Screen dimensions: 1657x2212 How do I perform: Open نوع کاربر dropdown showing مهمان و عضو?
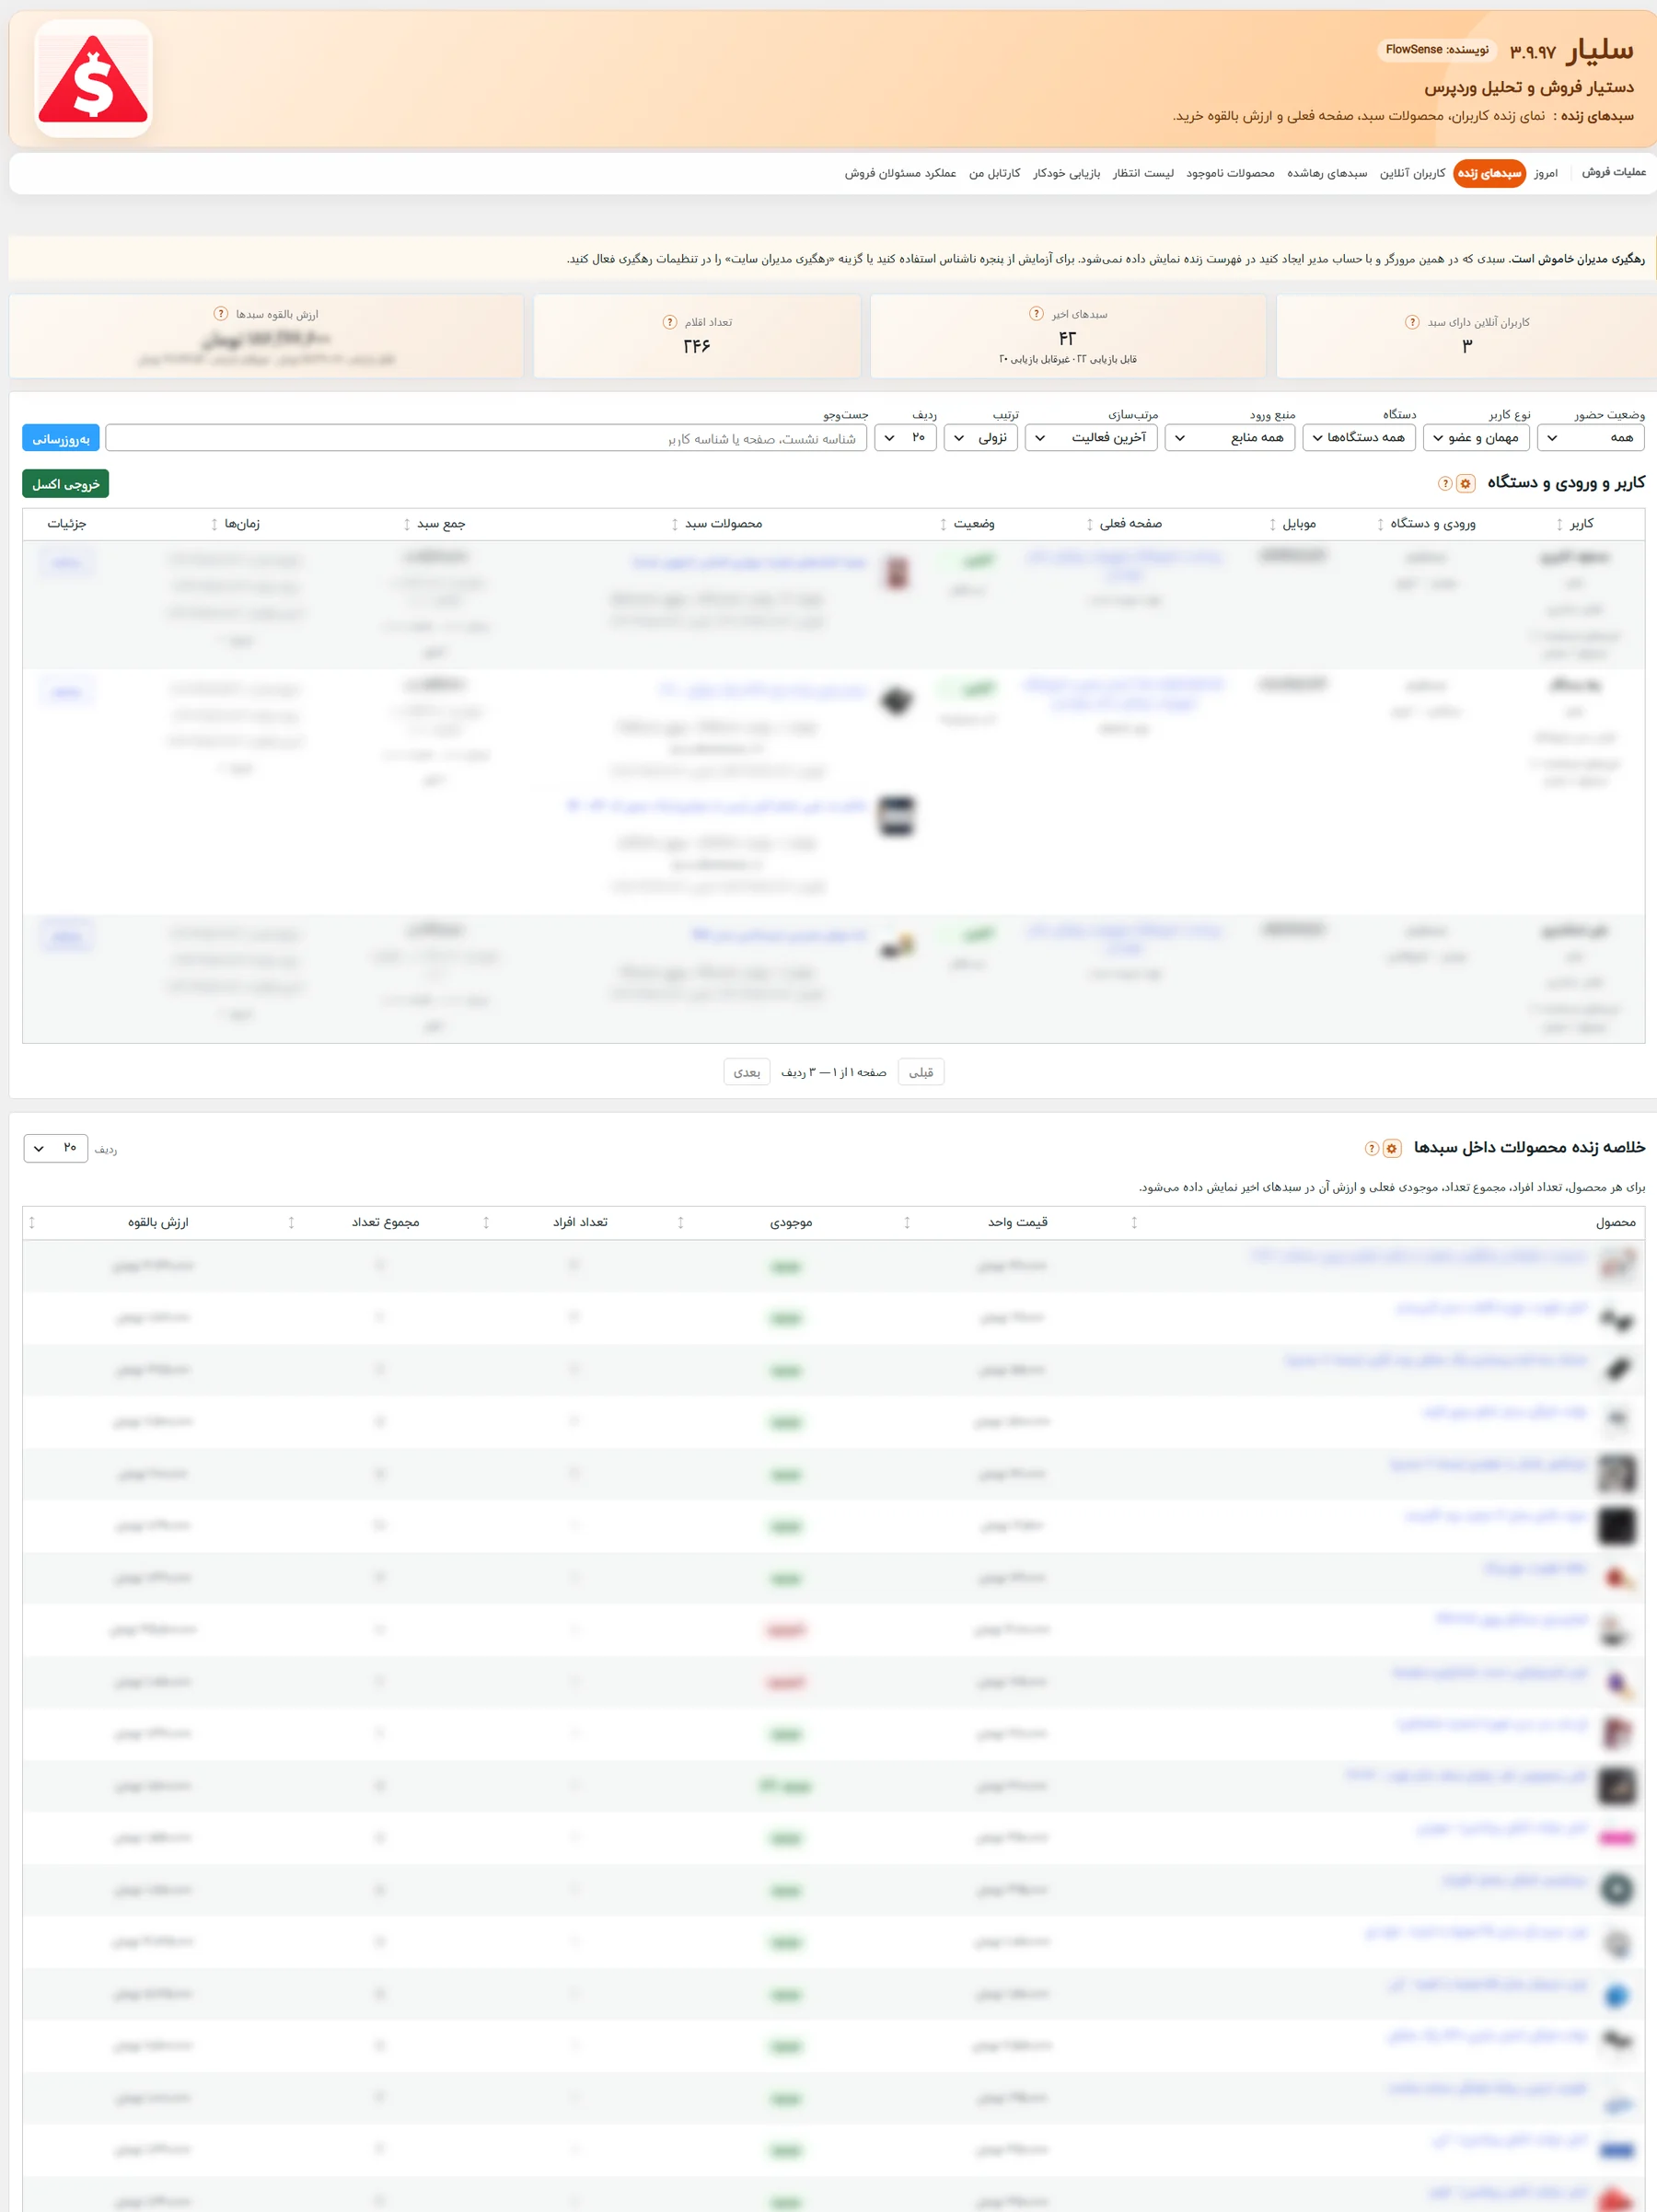tap(1475, 437)
